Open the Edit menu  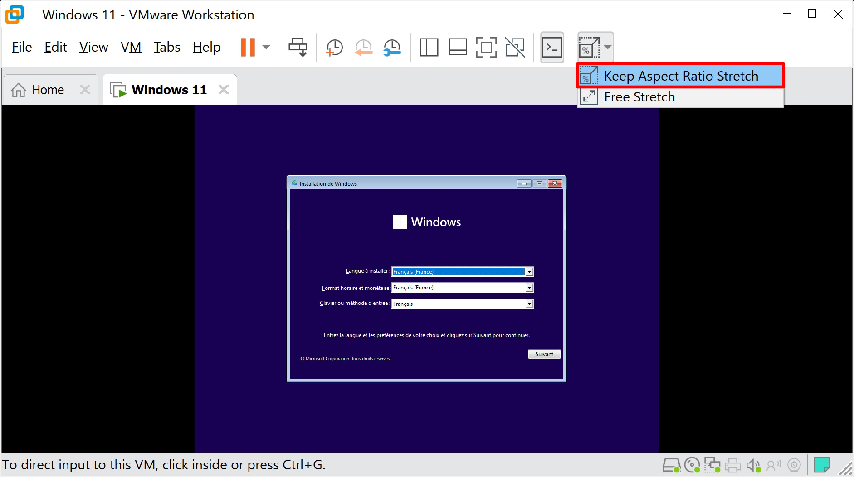tap(56, 47)
